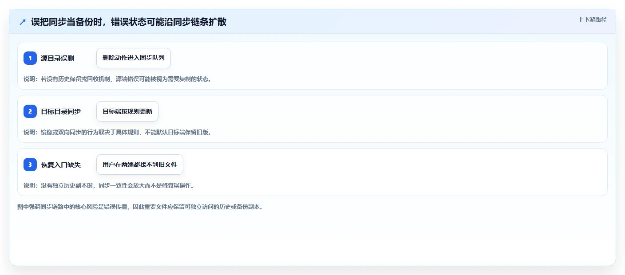
Task: Click the 用户在两端都找不到旧文件 chip
Action: (140, 165)
